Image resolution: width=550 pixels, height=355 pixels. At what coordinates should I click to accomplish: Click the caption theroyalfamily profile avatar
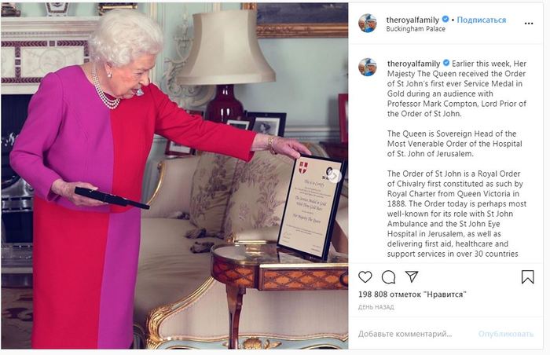click(368, 67)
